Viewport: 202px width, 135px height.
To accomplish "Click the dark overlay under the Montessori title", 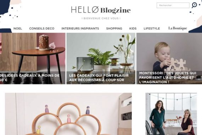I will tap(169, 77).
